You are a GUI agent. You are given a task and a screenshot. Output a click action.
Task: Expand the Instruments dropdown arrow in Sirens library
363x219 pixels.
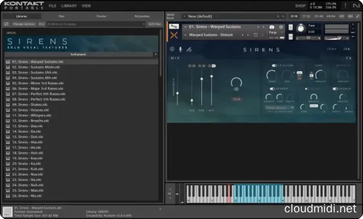(155, 54)
